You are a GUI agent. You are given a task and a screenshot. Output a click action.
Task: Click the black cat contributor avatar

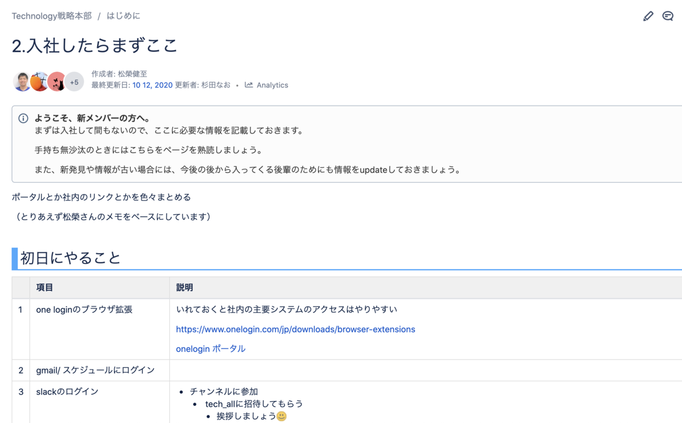[x=56, y=82]
